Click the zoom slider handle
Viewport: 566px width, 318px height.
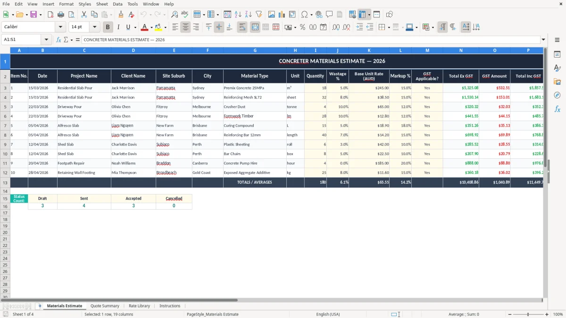[528, 314]
